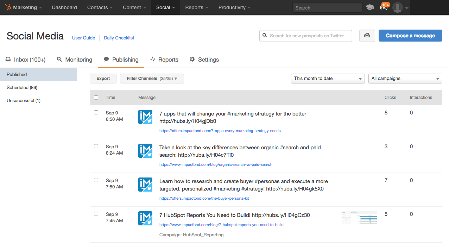Open the 'This month to date' dropdown
This screenshot has width=449, height=243.
(x=328, y=79)
